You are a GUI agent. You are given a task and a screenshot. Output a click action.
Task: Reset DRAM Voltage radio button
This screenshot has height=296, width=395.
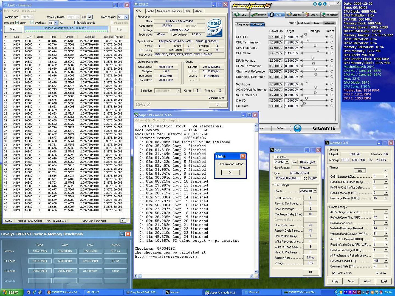pos(332,61)
